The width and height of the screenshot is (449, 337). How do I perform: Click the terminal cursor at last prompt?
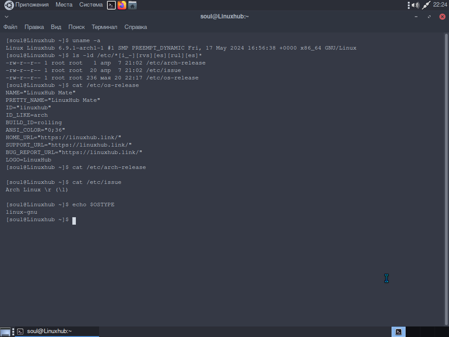(x=74, y=221)
